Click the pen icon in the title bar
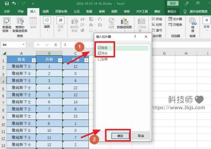211x149 pixels. point(186,3)
